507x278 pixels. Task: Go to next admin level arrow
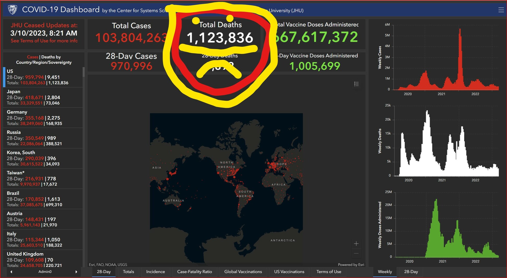(76, 272)
